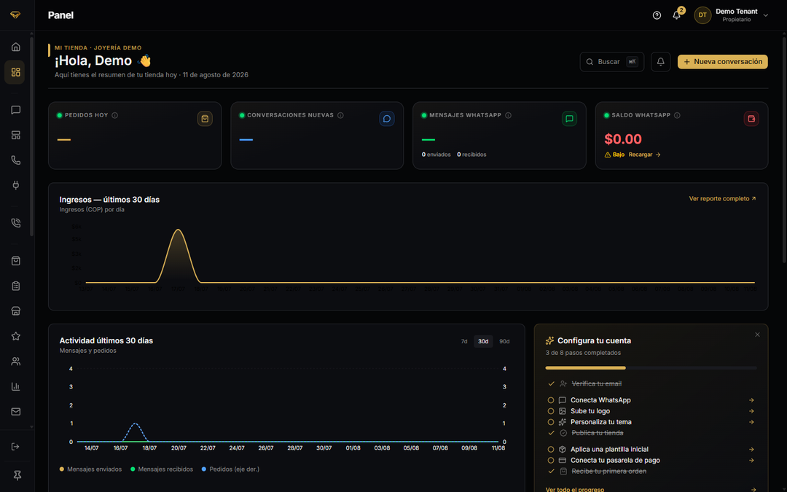Open the Buscar search field
The width and height of the screenshot is (787, 492).
[612, 62]
